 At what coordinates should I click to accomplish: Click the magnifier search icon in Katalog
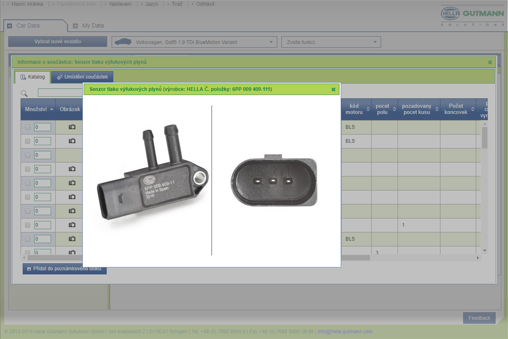pyautogui.click(x=24, y=93)
